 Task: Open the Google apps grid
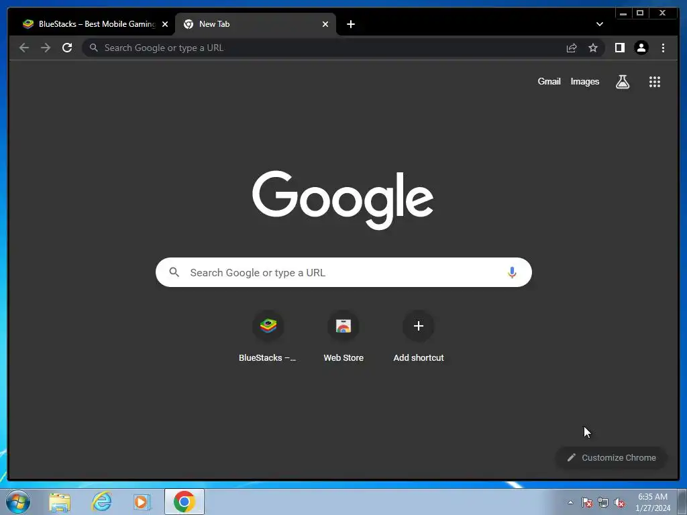[655, 81]
